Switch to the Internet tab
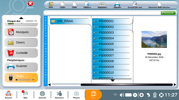Image resolution: width=179 pixels, height=100 pixels. pos(42,95)
